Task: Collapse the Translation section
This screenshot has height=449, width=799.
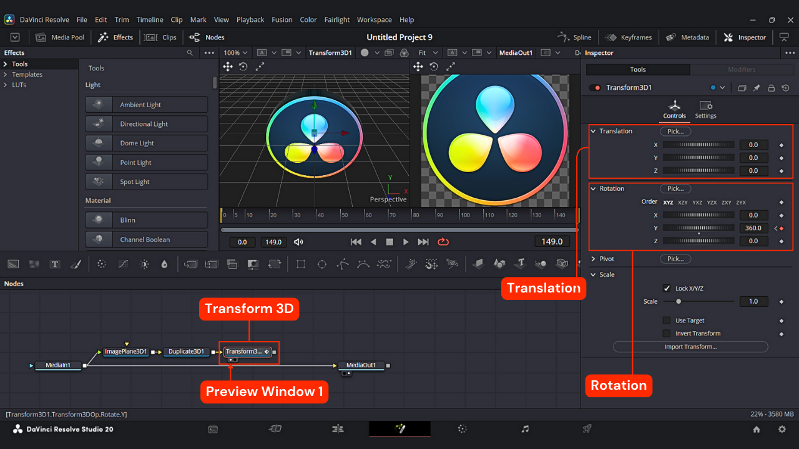Action: [593, 131]
